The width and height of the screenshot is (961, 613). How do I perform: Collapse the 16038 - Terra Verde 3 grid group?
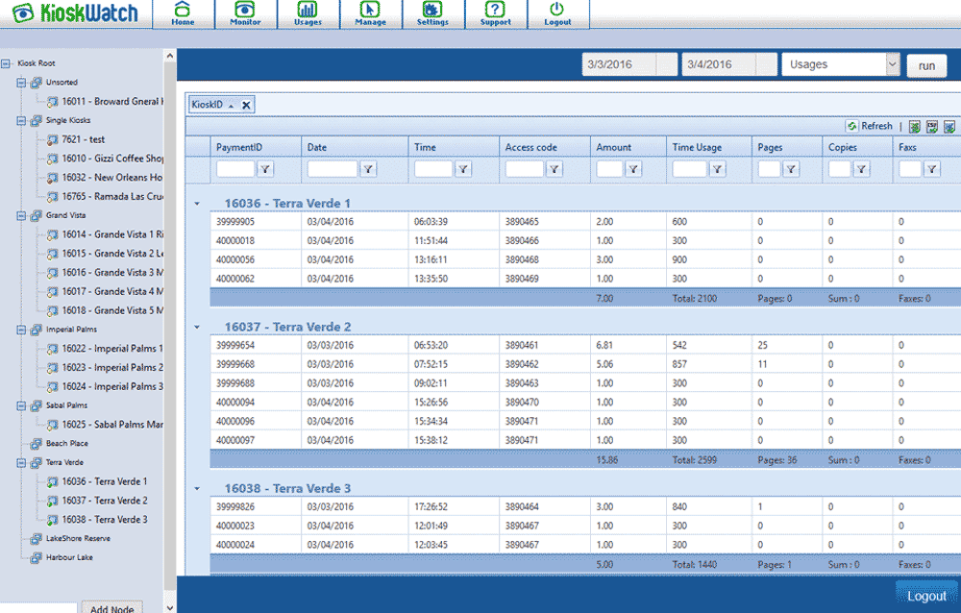pyautogui.click(x=197, y=488)
